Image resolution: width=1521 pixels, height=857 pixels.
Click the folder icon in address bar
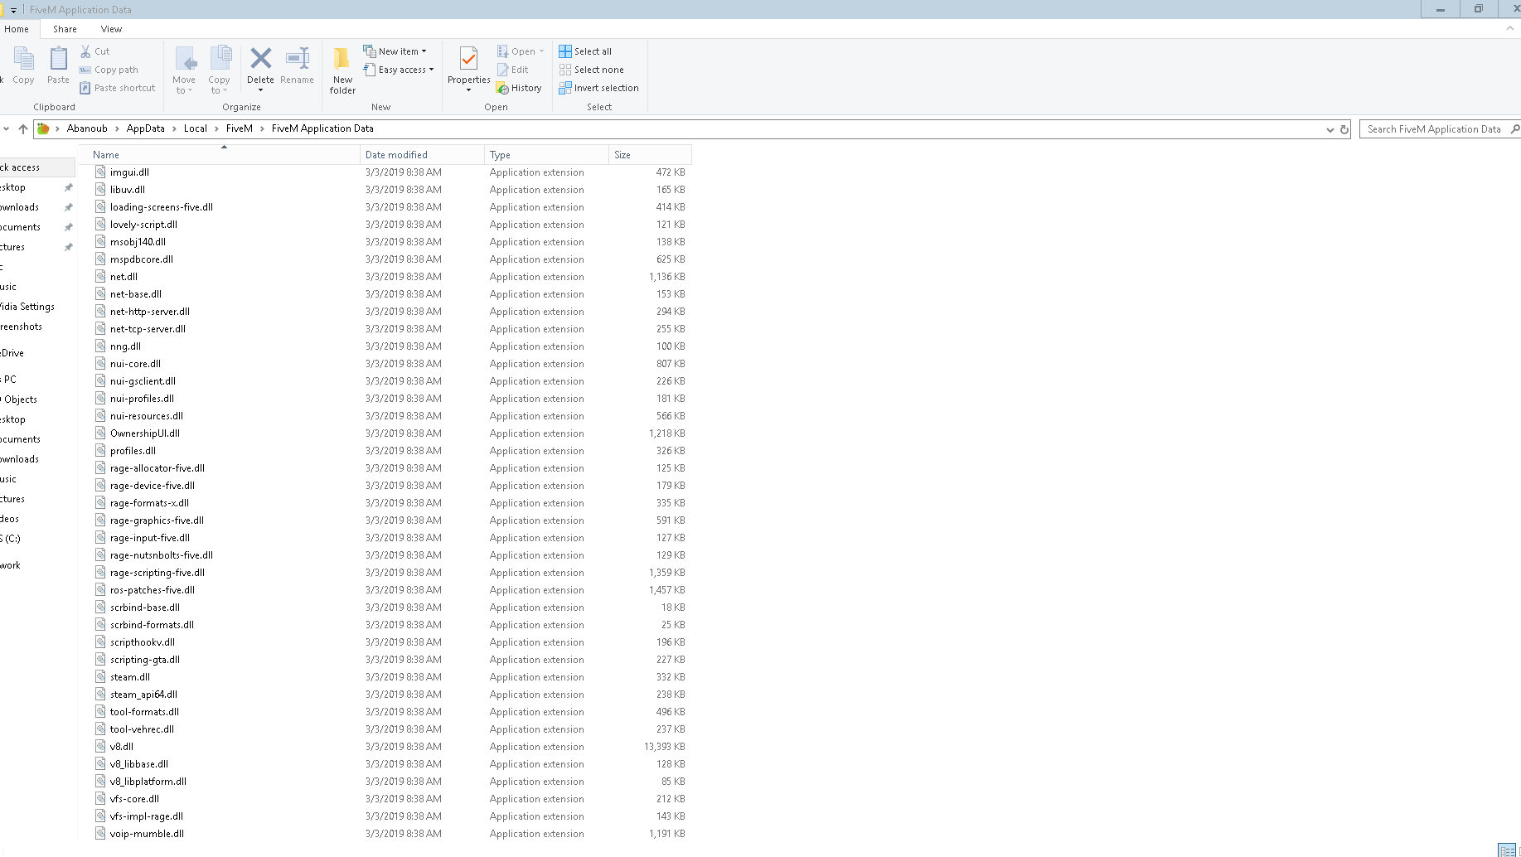coord(43,128)
